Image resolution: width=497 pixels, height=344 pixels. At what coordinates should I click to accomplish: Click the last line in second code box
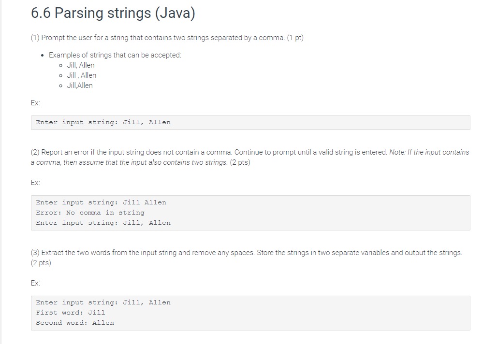[103, 223]
